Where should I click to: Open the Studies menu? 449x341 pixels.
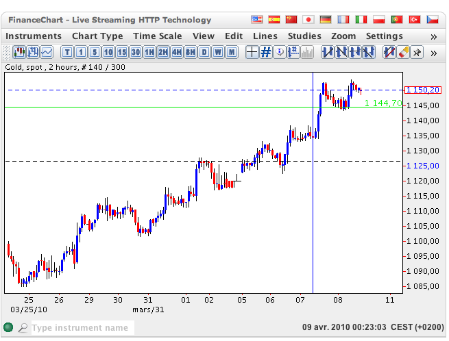coord(304,36)
